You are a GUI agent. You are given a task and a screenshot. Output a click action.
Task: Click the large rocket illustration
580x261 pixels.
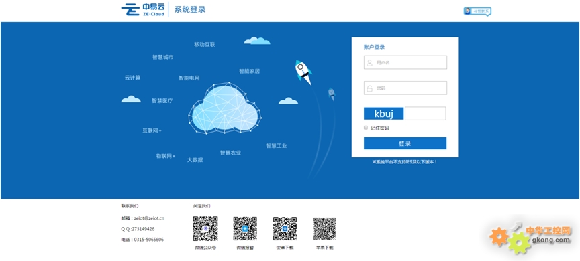303,72
